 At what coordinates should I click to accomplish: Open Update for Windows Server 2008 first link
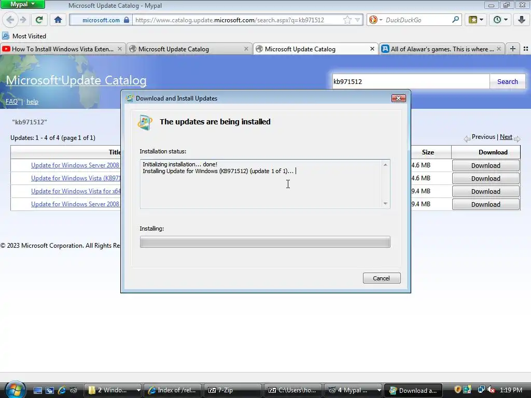coord(75,165)
